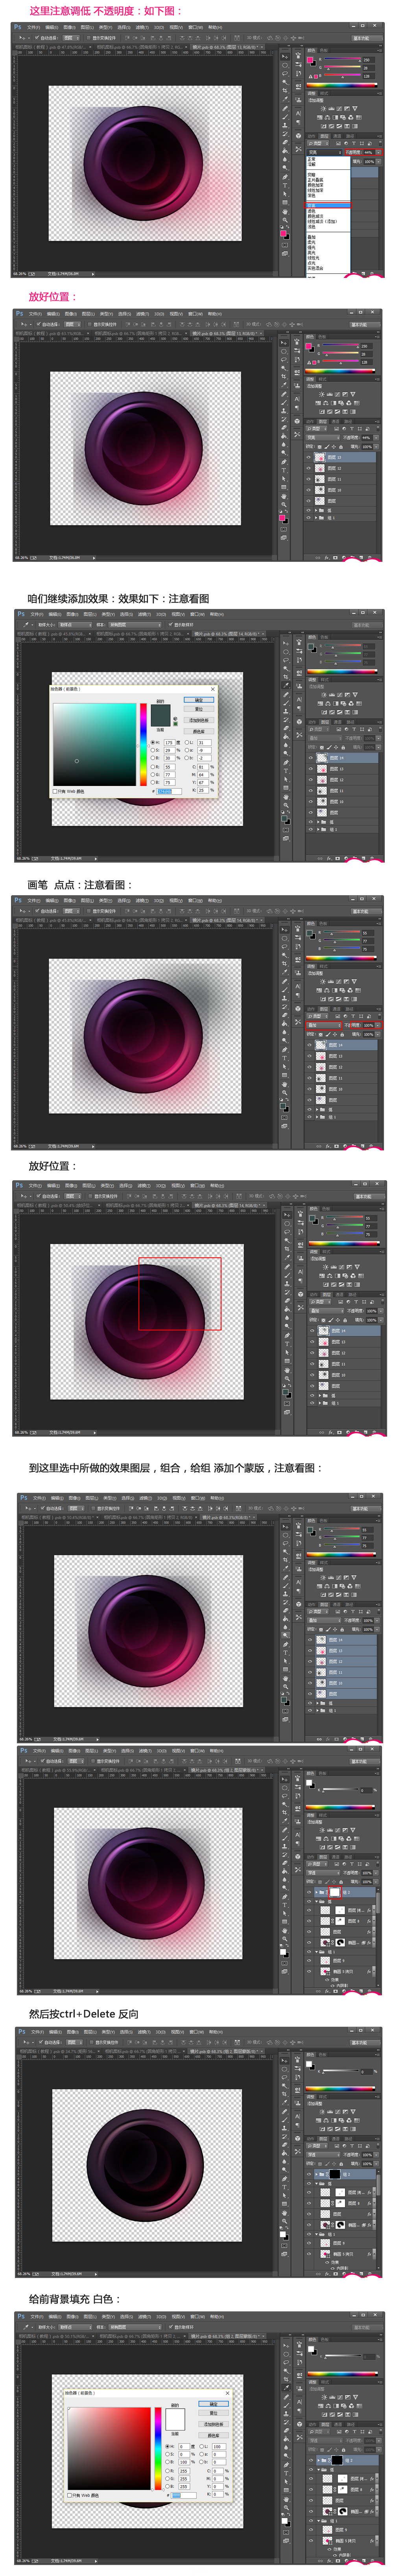Select the H radio in white color picker
Viewport: 395px width, 2576px height.
[168, 2447]
